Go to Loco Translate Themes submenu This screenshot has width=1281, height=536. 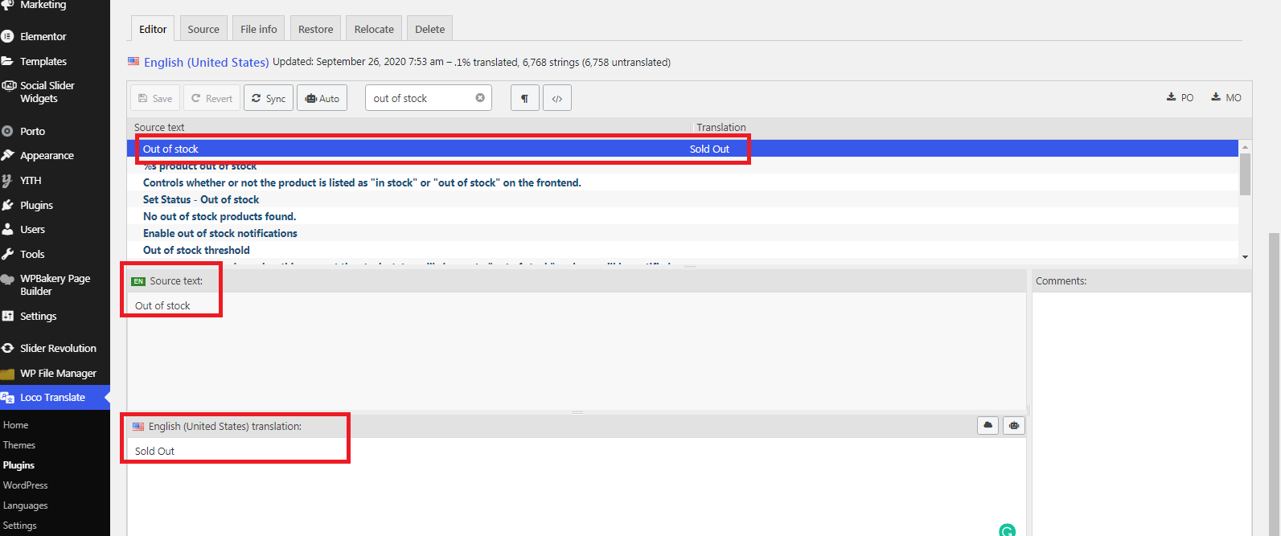19,445
